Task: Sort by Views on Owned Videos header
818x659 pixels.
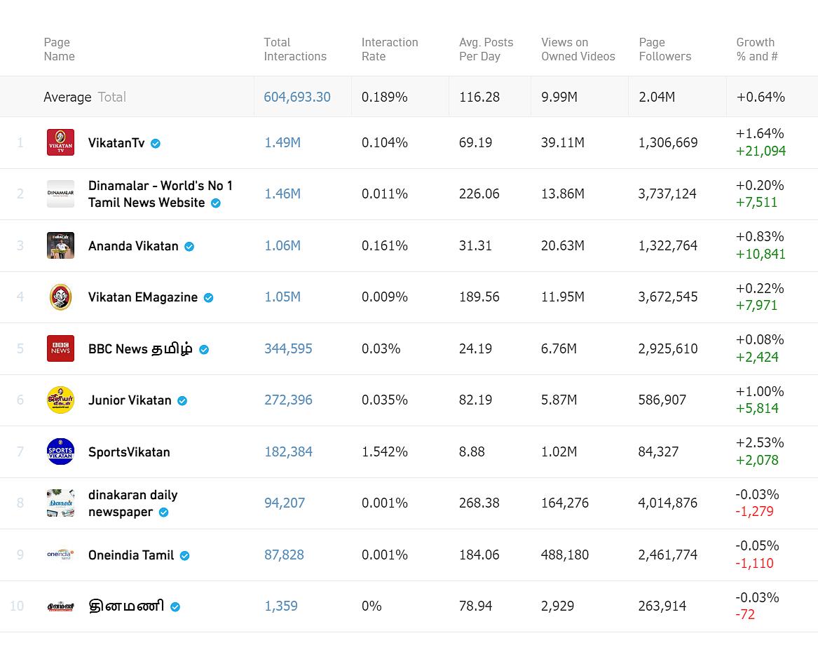Action: pyautogui.click(x=578, y=49)
